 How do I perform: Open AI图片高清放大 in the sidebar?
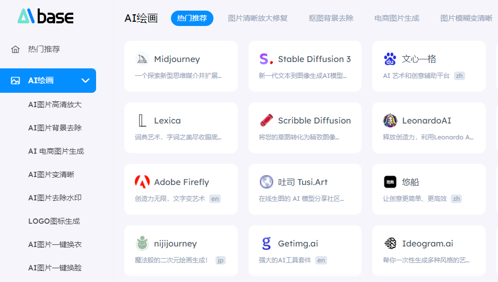(55, 104)
